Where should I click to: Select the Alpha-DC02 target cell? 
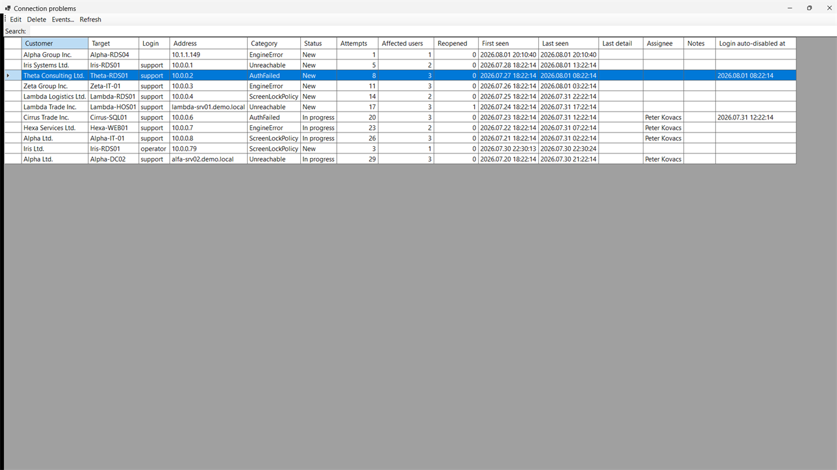pos(113,159)
